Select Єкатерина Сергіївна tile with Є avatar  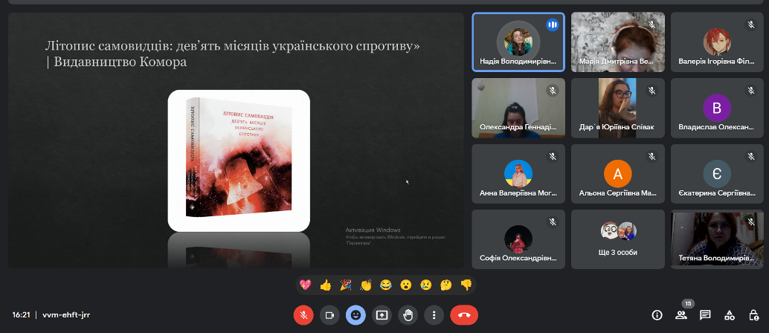(716, 174)
